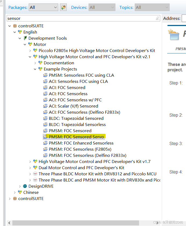Screen dimensions: 186x226
Task: Click the Chinese category icon
Action: click(20, 192)
